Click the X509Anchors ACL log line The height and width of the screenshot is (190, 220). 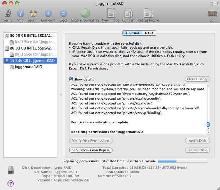coord(131,94)
